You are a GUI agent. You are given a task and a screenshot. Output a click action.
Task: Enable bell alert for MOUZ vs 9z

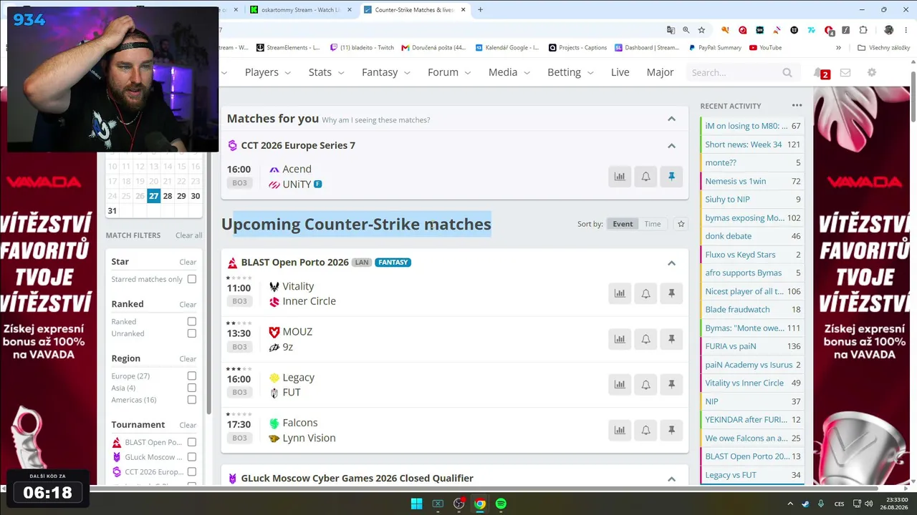(x=645, y=339)
